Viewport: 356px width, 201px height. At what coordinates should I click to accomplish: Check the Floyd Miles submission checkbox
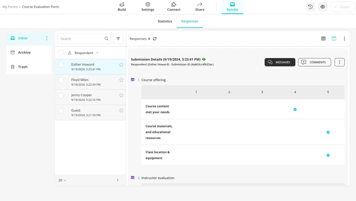click(61, 80)
